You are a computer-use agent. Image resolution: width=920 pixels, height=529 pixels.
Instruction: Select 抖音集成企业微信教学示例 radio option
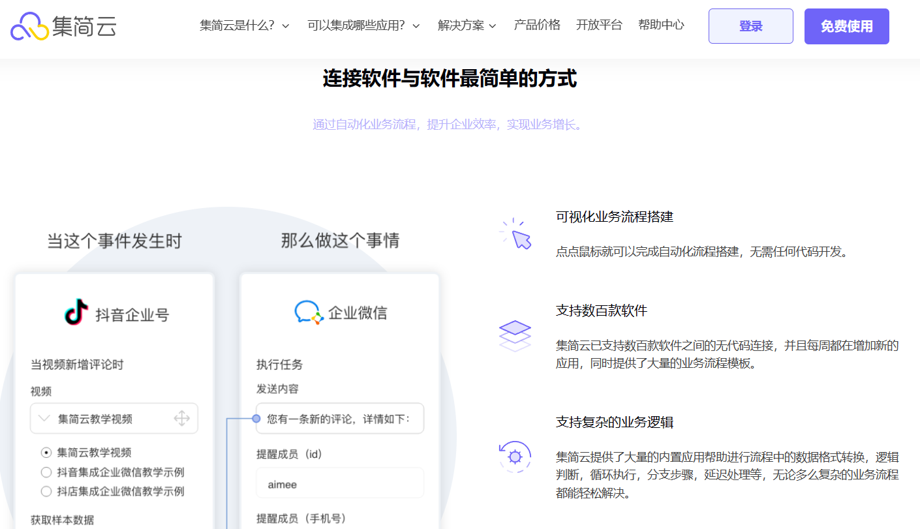(x=46, y=472)
